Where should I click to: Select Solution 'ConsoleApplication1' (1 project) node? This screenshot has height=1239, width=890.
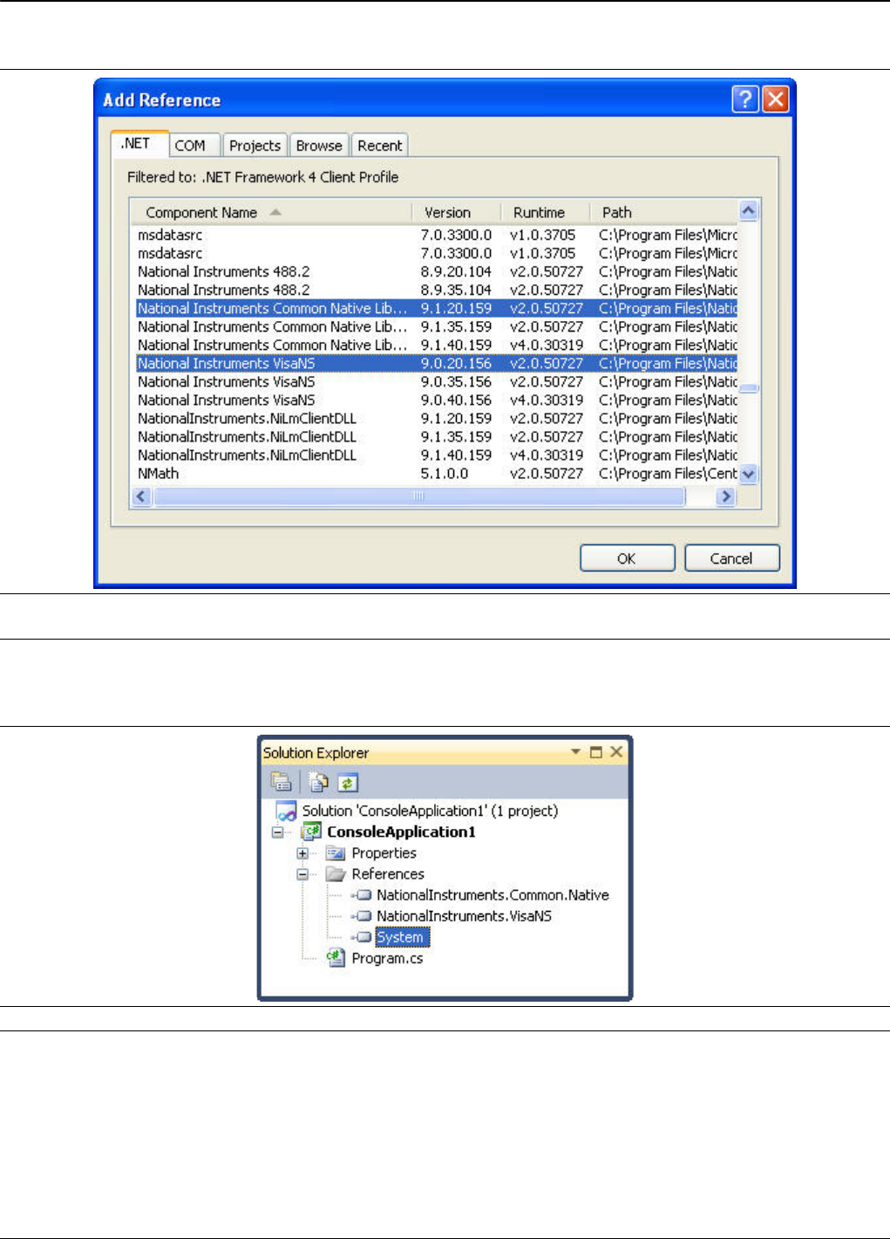point(430,811)
